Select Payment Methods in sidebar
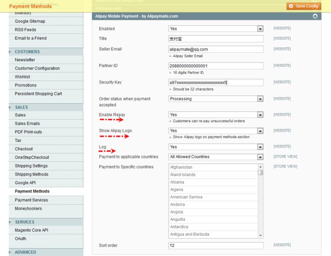331x256 pixels. (x=46, y=191)
